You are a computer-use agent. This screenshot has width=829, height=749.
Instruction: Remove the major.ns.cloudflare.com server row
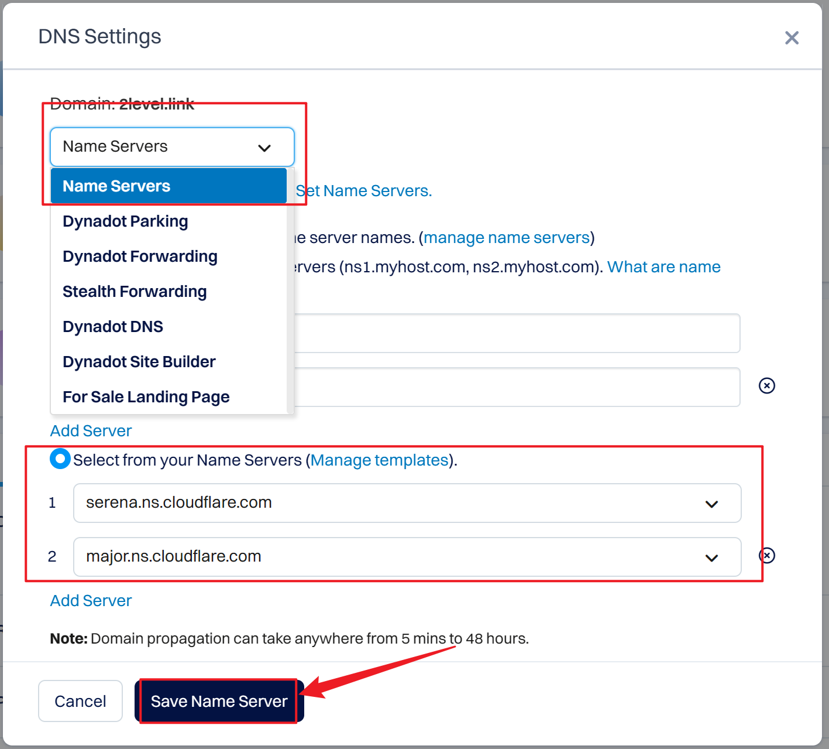[767, 555]
